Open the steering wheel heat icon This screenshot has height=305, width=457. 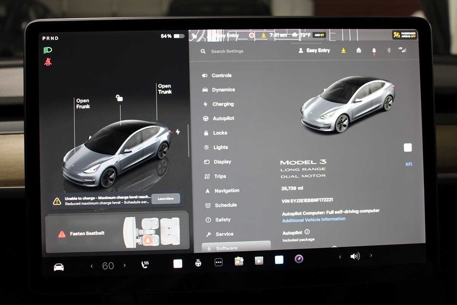pos(198,263)
